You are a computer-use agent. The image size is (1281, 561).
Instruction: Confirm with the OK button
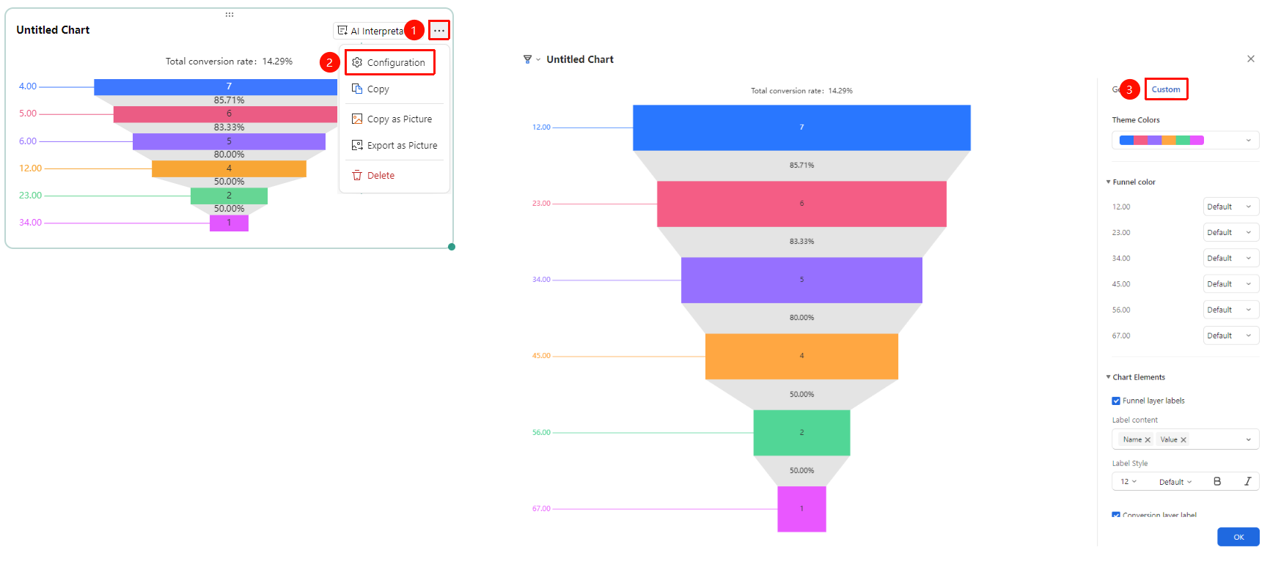[x=1238, y=537]
